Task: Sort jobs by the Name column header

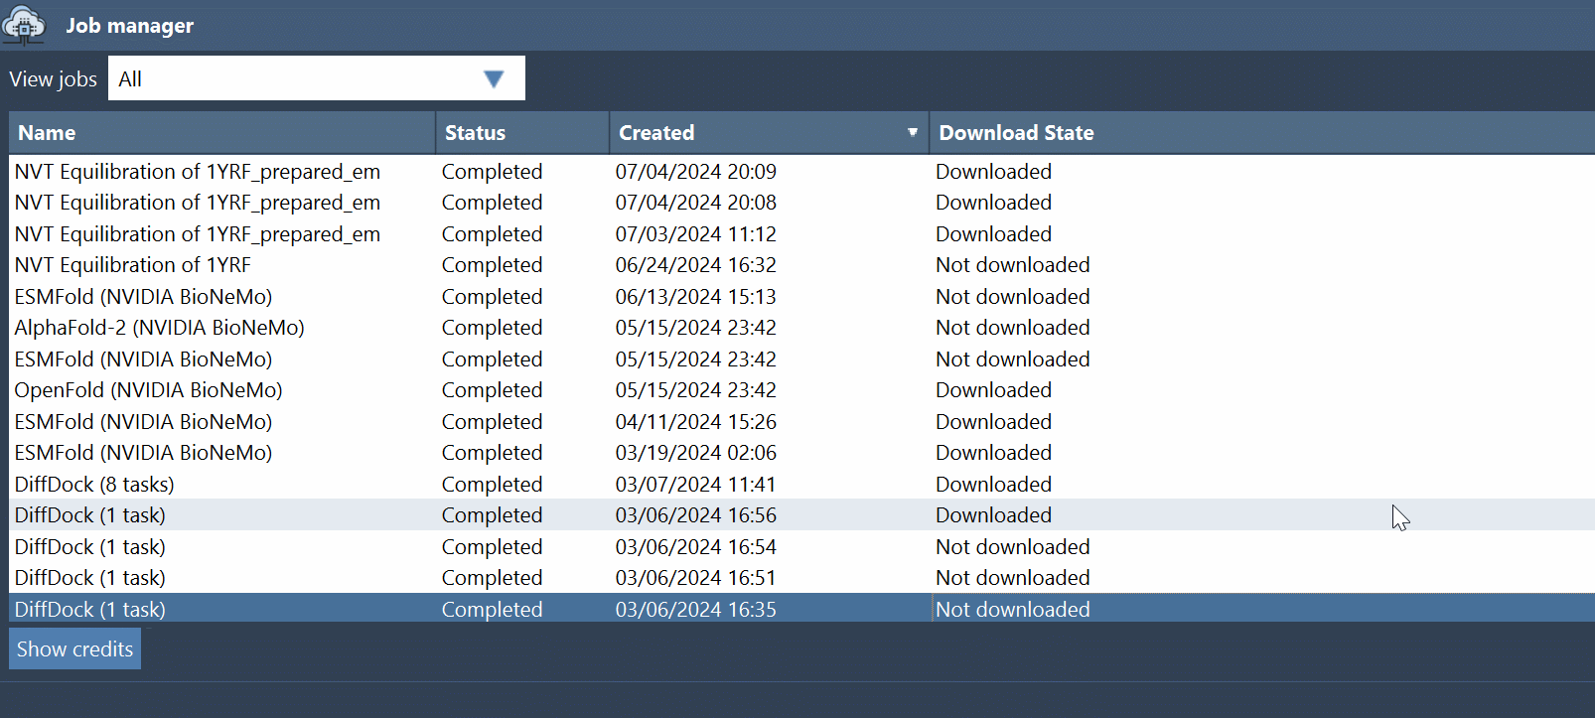Action: pos(47,133)
